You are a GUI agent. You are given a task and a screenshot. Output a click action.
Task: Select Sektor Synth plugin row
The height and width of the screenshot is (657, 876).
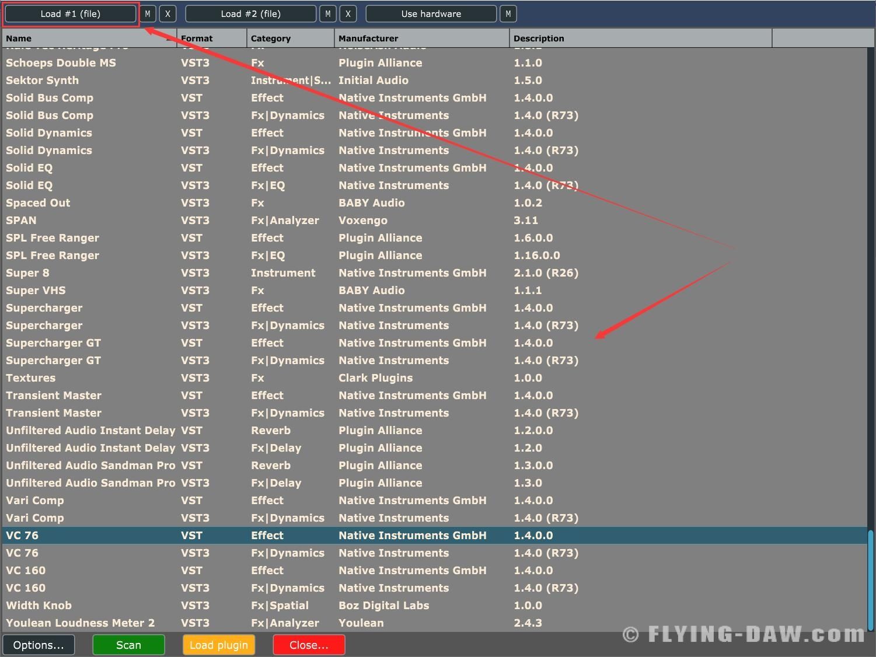point(434,81)
